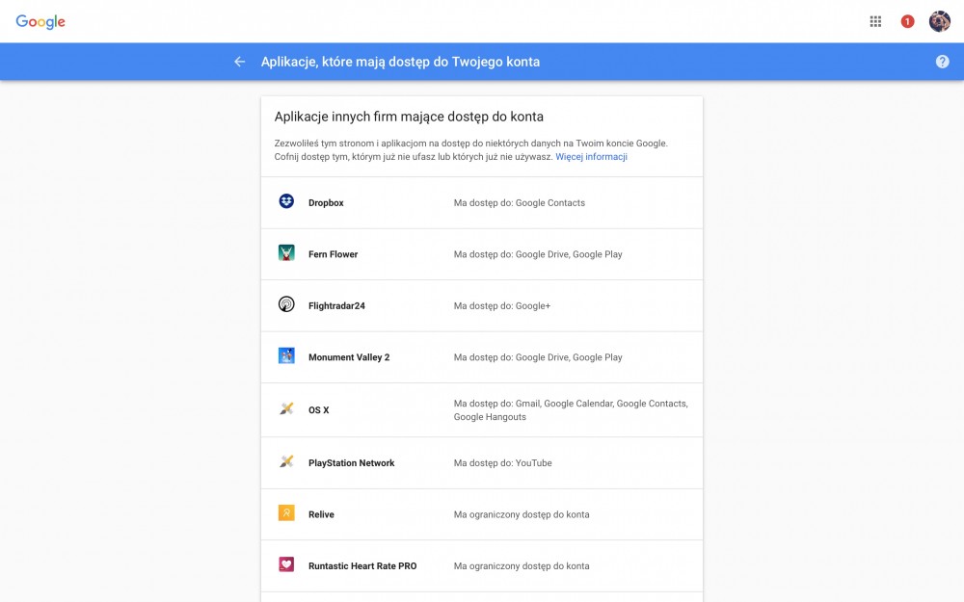The height and width of the screenshot is (602, 964).
Task: Click the OS X app icon
Action: [286, 408]
